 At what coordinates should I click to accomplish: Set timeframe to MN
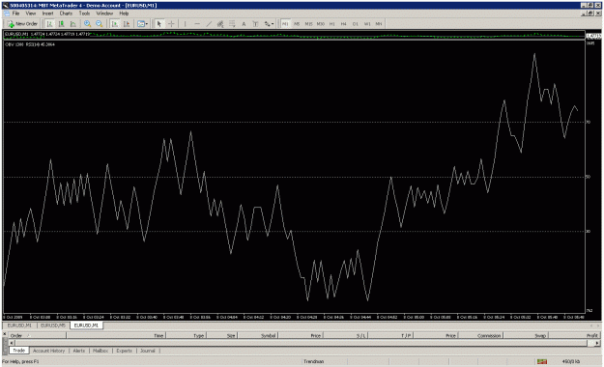pos(379,24)
